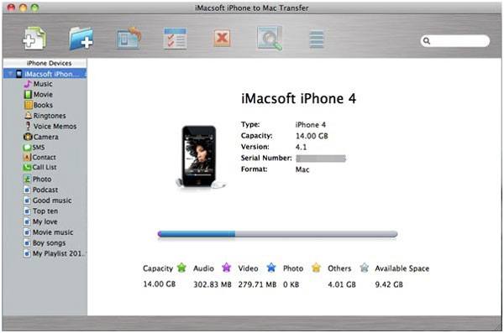
Task: Click the gray Available Space star icon
Action: pos(365,268)
